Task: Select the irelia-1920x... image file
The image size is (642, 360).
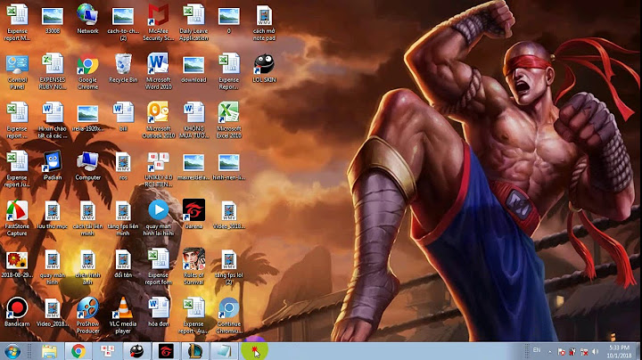Action: 87,117
